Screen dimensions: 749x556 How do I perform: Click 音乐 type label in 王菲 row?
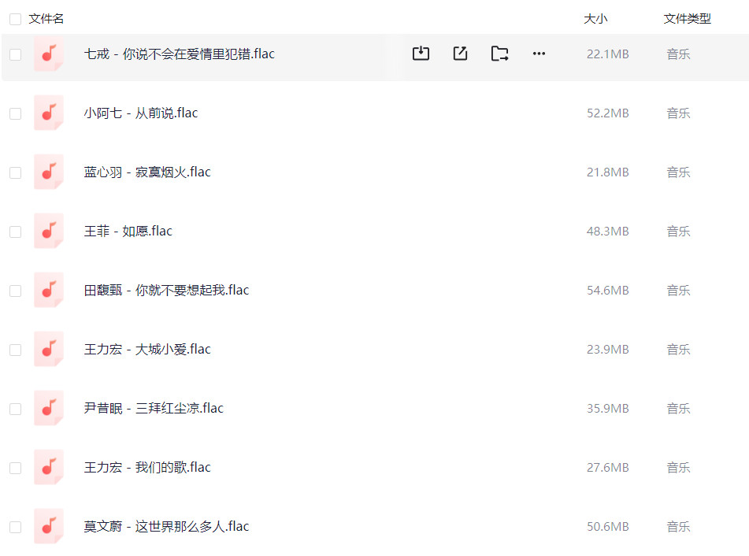coord(678,232)
